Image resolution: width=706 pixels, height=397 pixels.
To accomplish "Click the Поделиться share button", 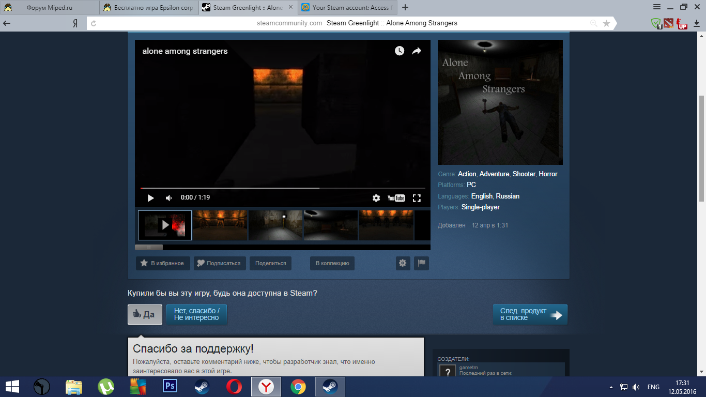I will (270, 263).
